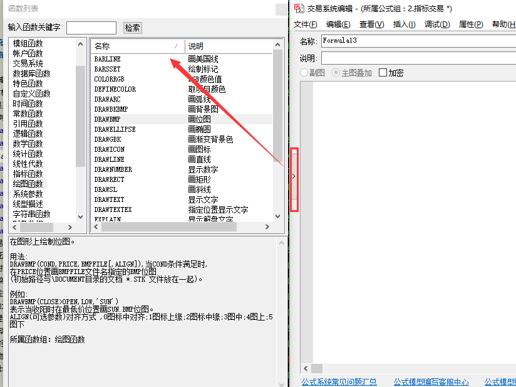
Task: Close the 函数列表 panel
Action: tap(281, 9)
